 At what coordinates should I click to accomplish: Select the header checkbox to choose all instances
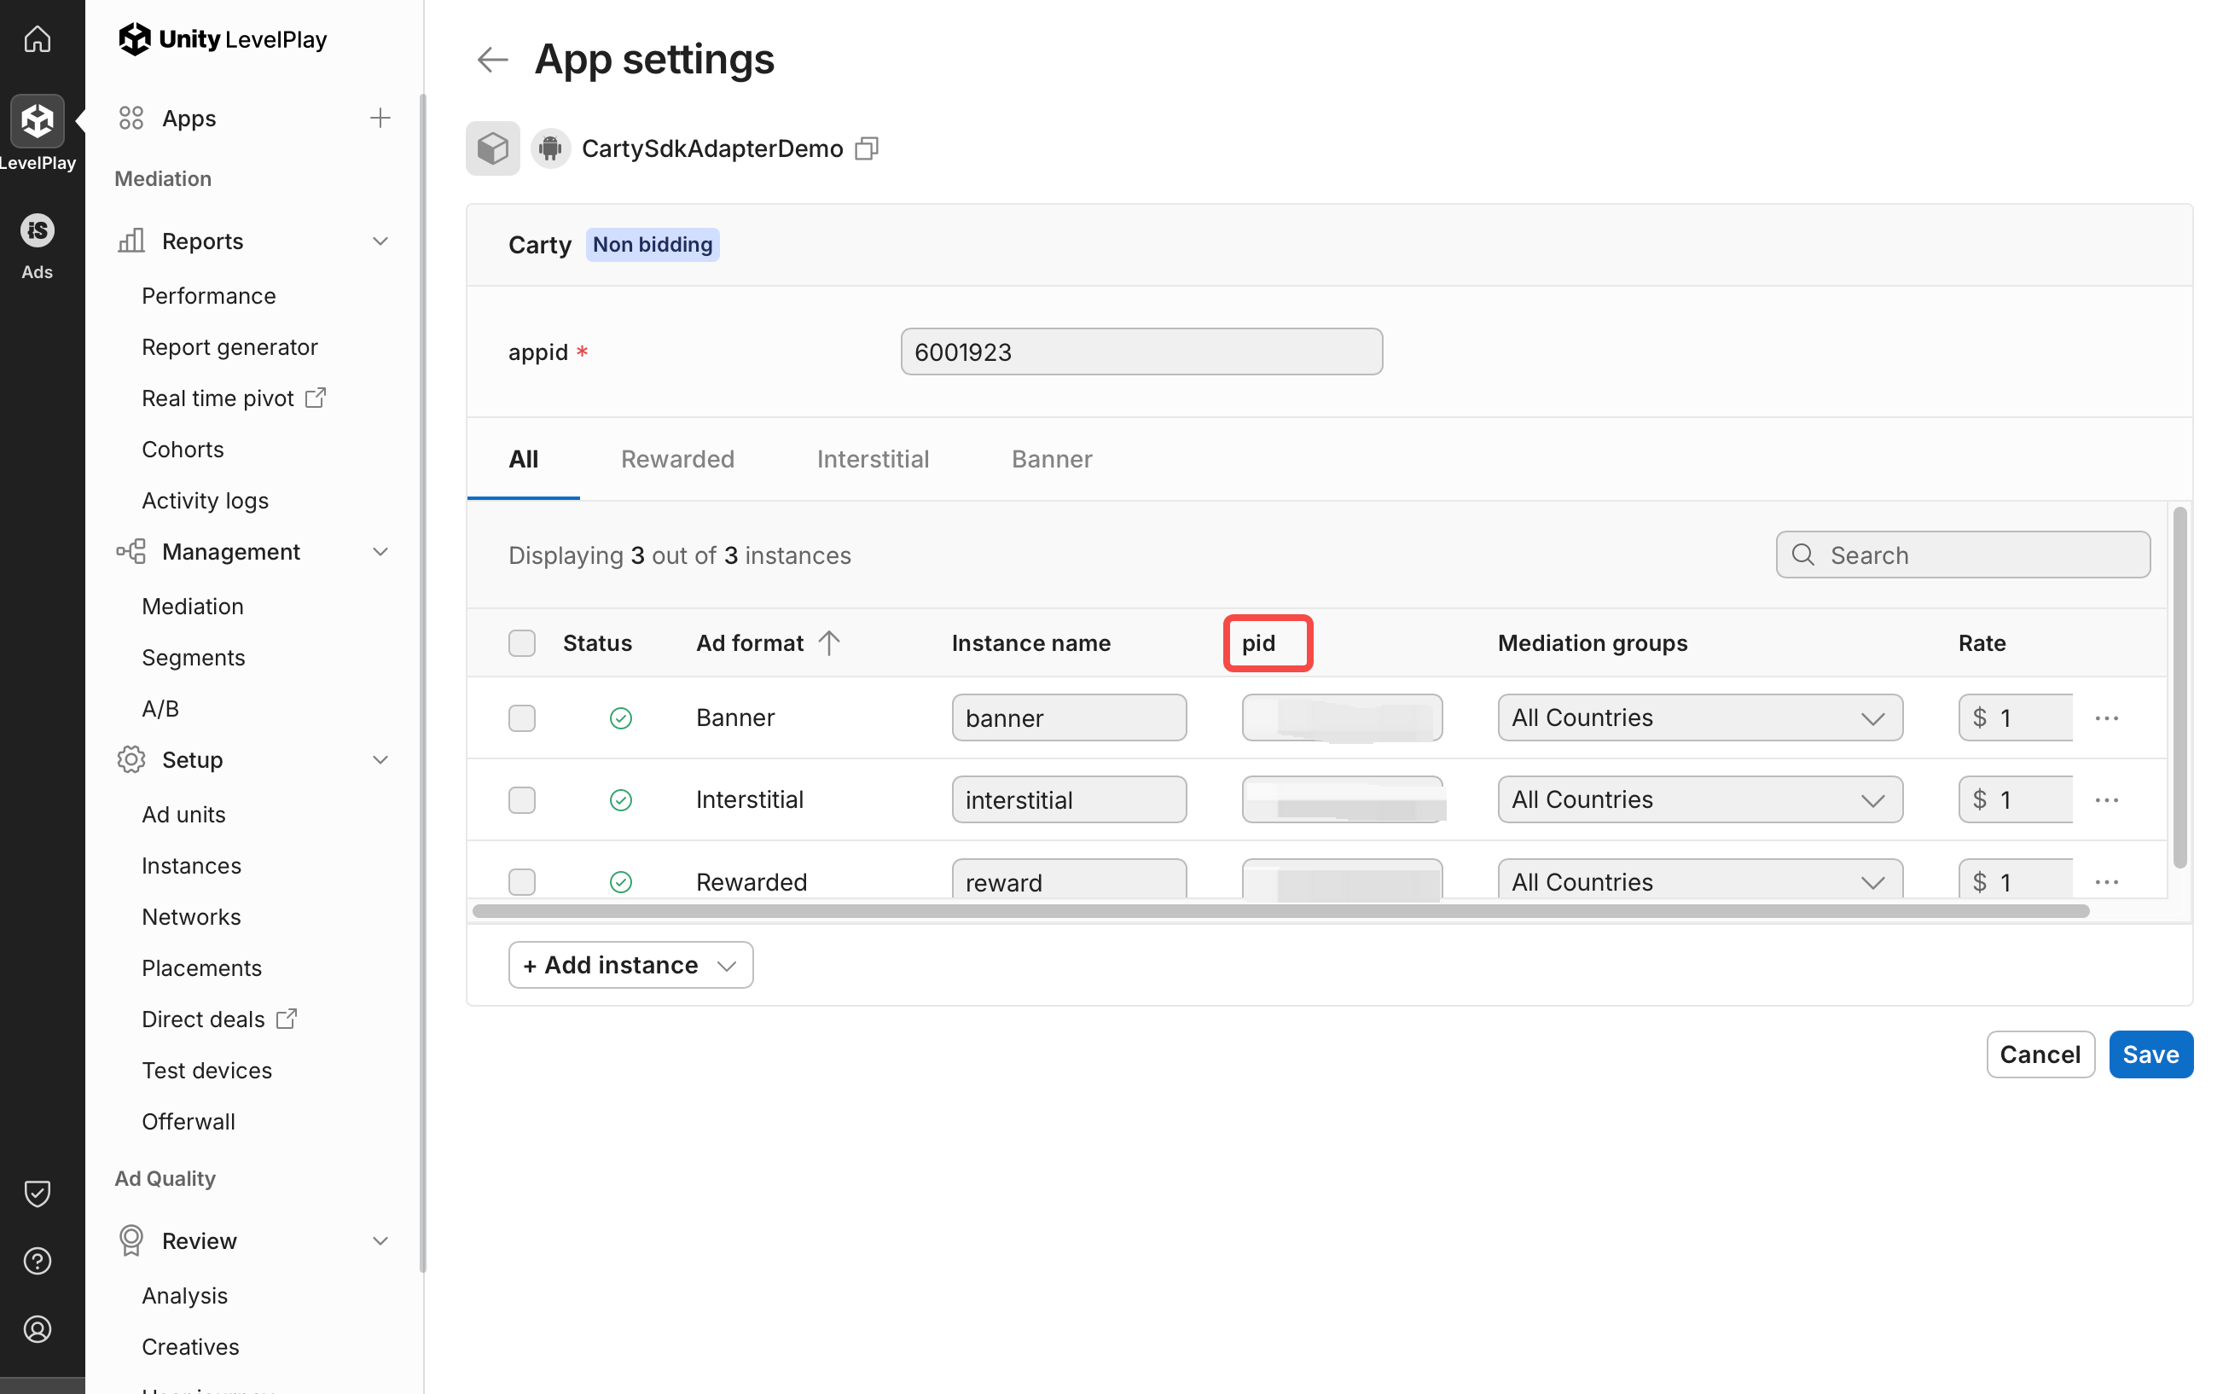point(522,642)
